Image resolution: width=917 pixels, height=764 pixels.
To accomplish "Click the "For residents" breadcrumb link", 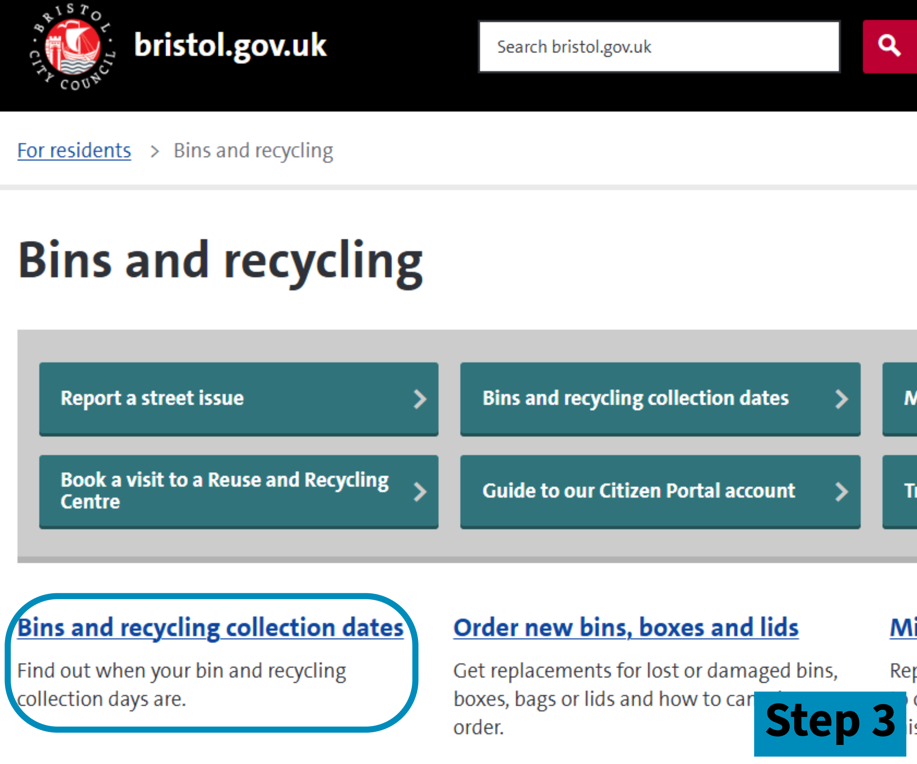I will (x=73, y=151).
